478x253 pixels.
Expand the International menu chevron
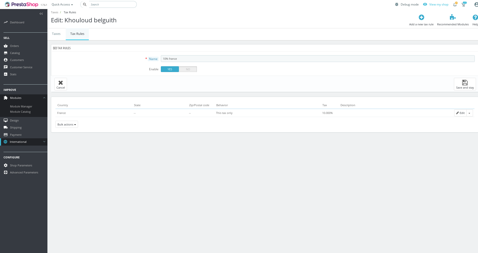coord(44,142)
